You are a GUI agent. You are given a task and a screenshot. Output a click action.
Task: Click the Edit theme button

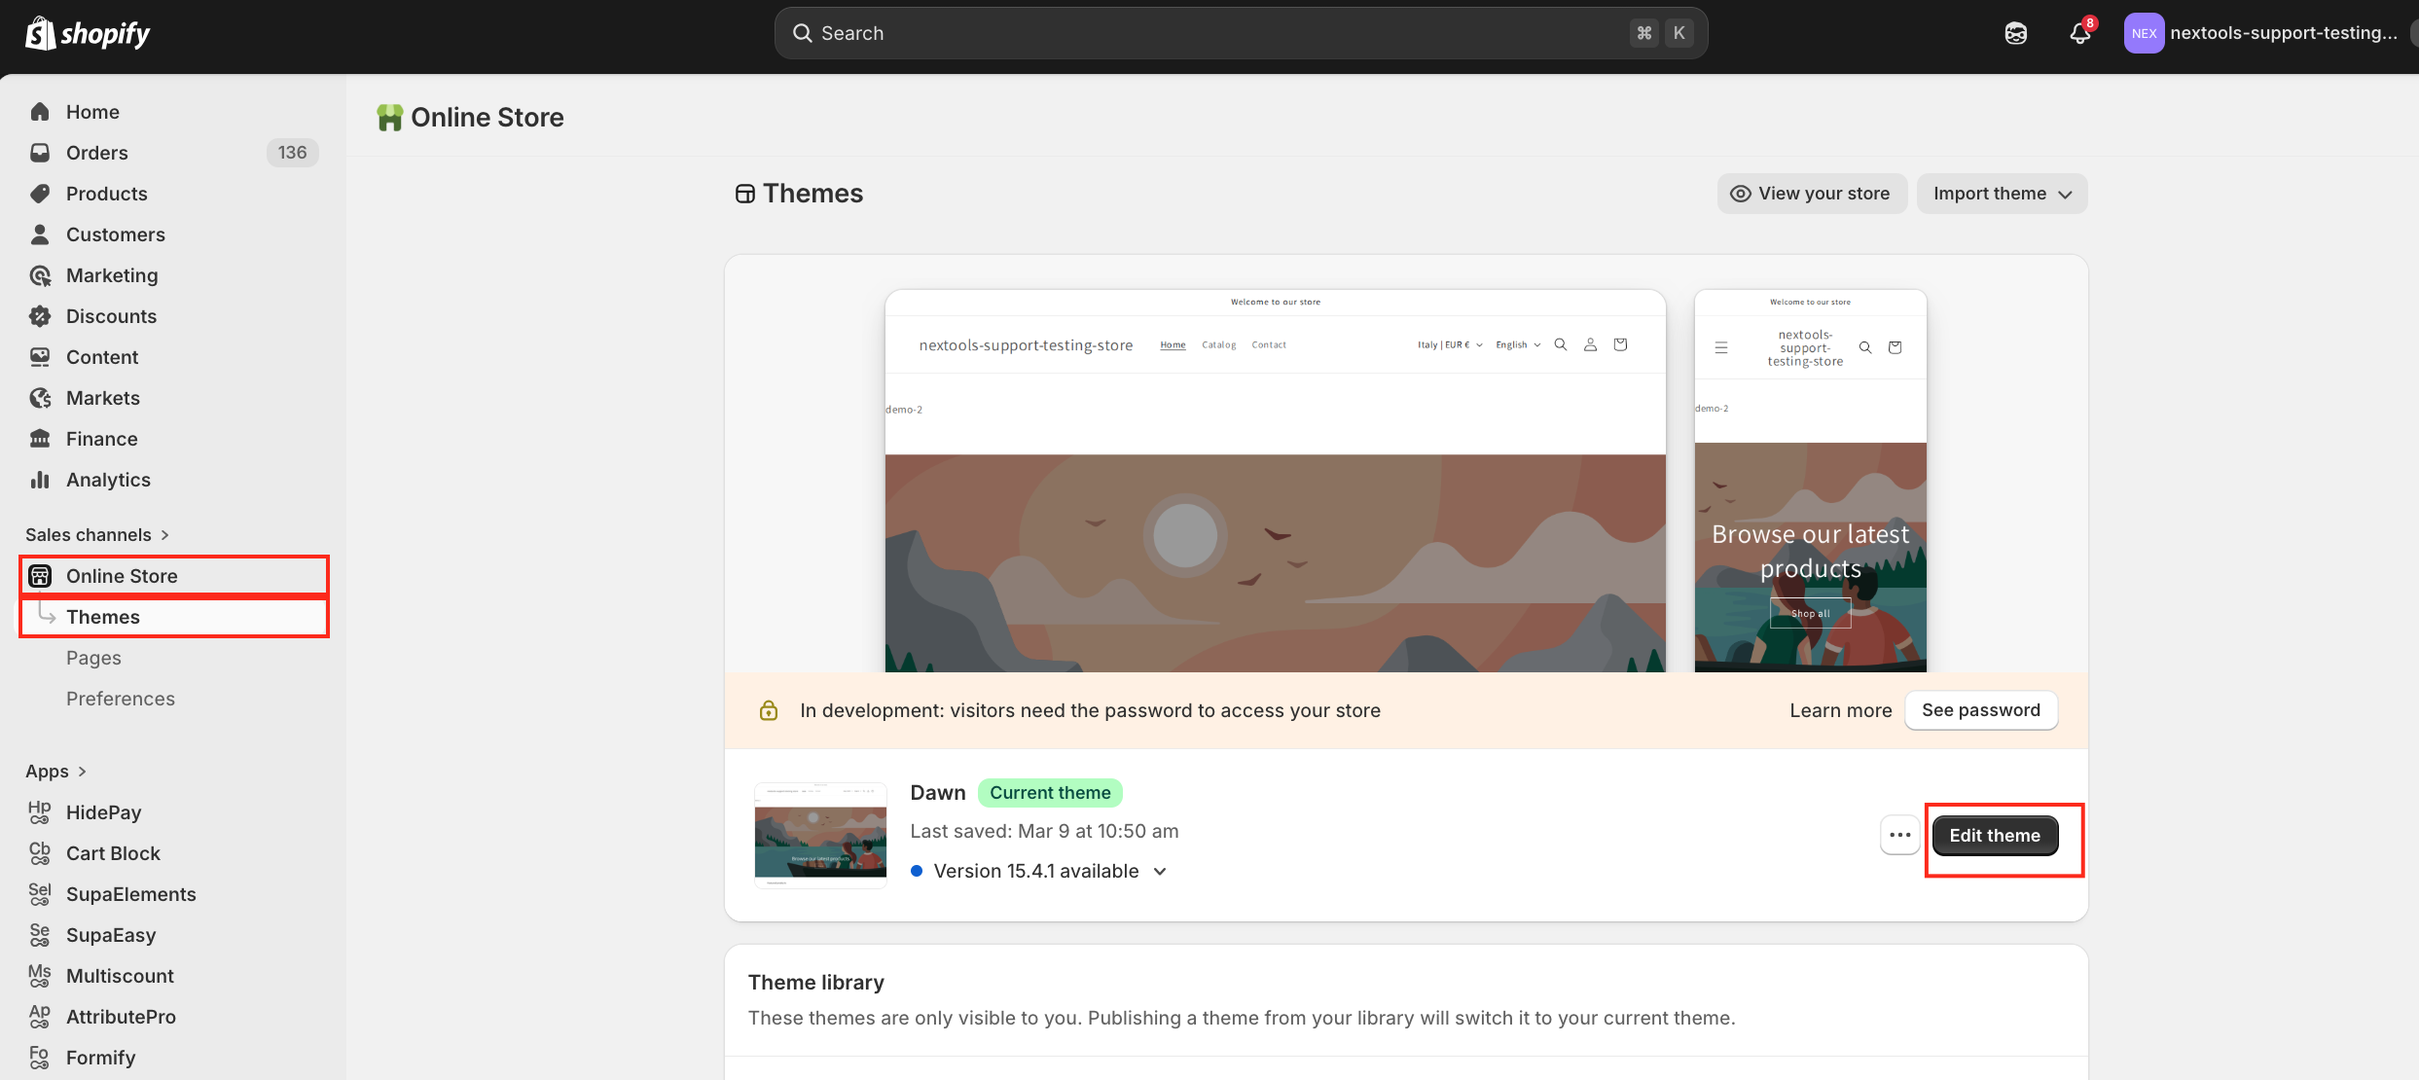pos(1994,836)
